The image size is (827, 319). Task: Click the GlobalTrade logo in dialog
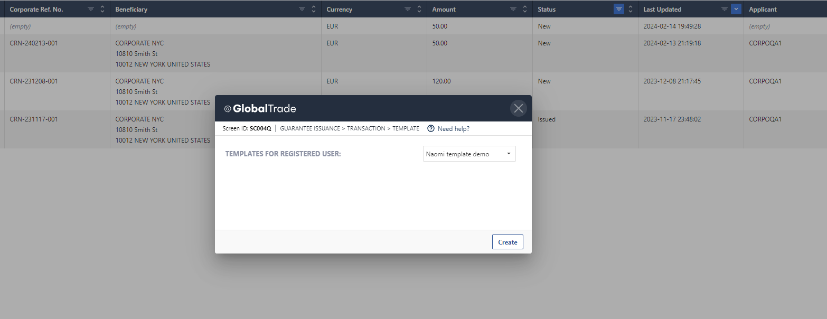(x=260, y=108)
